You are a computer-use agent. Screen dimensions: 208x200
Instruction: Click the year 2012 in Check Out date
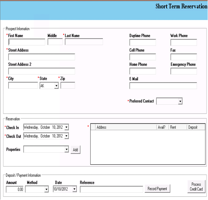[60, 136]
